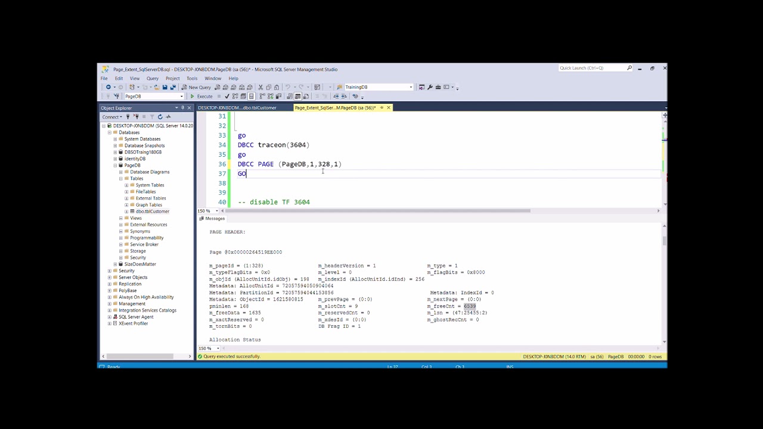Image resolution: width=763 pixels, height=429 pixels.
Task: Open the Tools menu
Action: pos(192,78)
